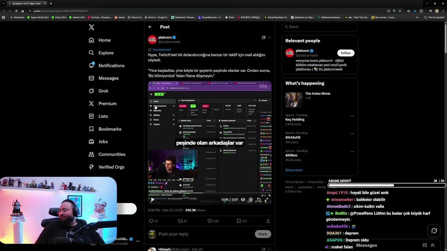This screenshot has height=251, width=447.
Task: Open the #KASvFB trending topic
Action: (293, 137)
